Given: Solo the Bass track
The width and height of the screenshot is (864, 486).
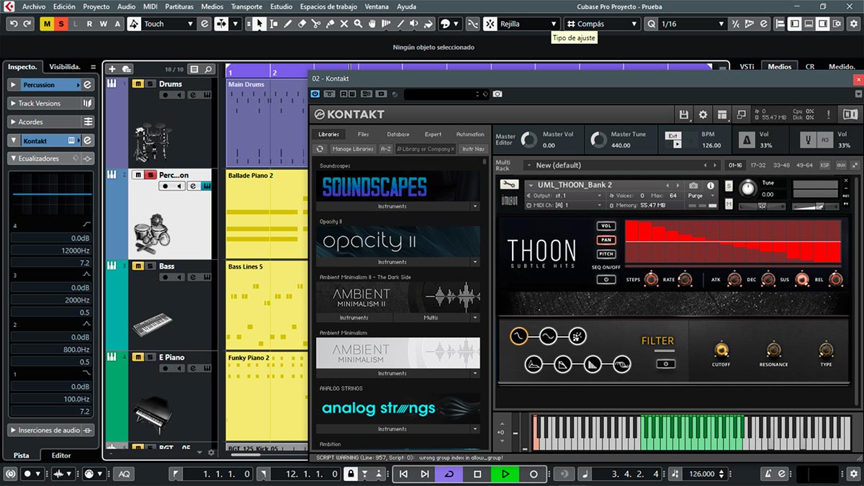Looking at the screenshot, I should tap(150, 266).
